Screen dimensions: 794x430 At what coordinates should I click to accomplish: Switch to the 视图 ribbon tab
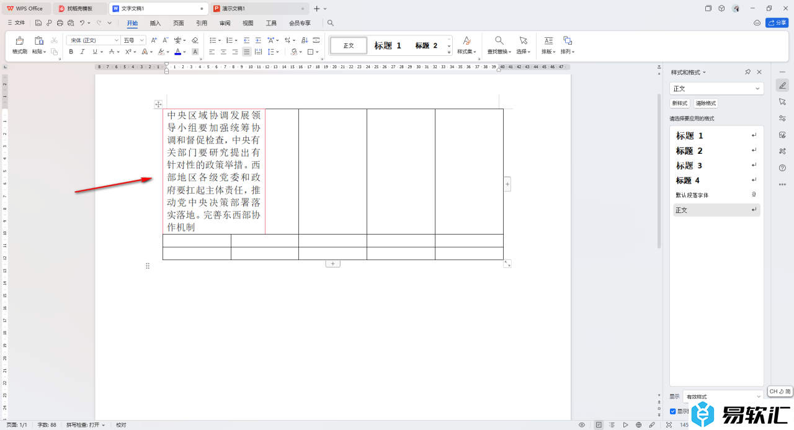248,23
